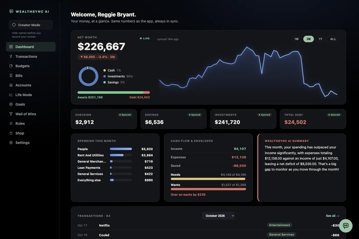359x239 pixels.
Task: Click the LIVE status indicator
Action: click(145, 38)
